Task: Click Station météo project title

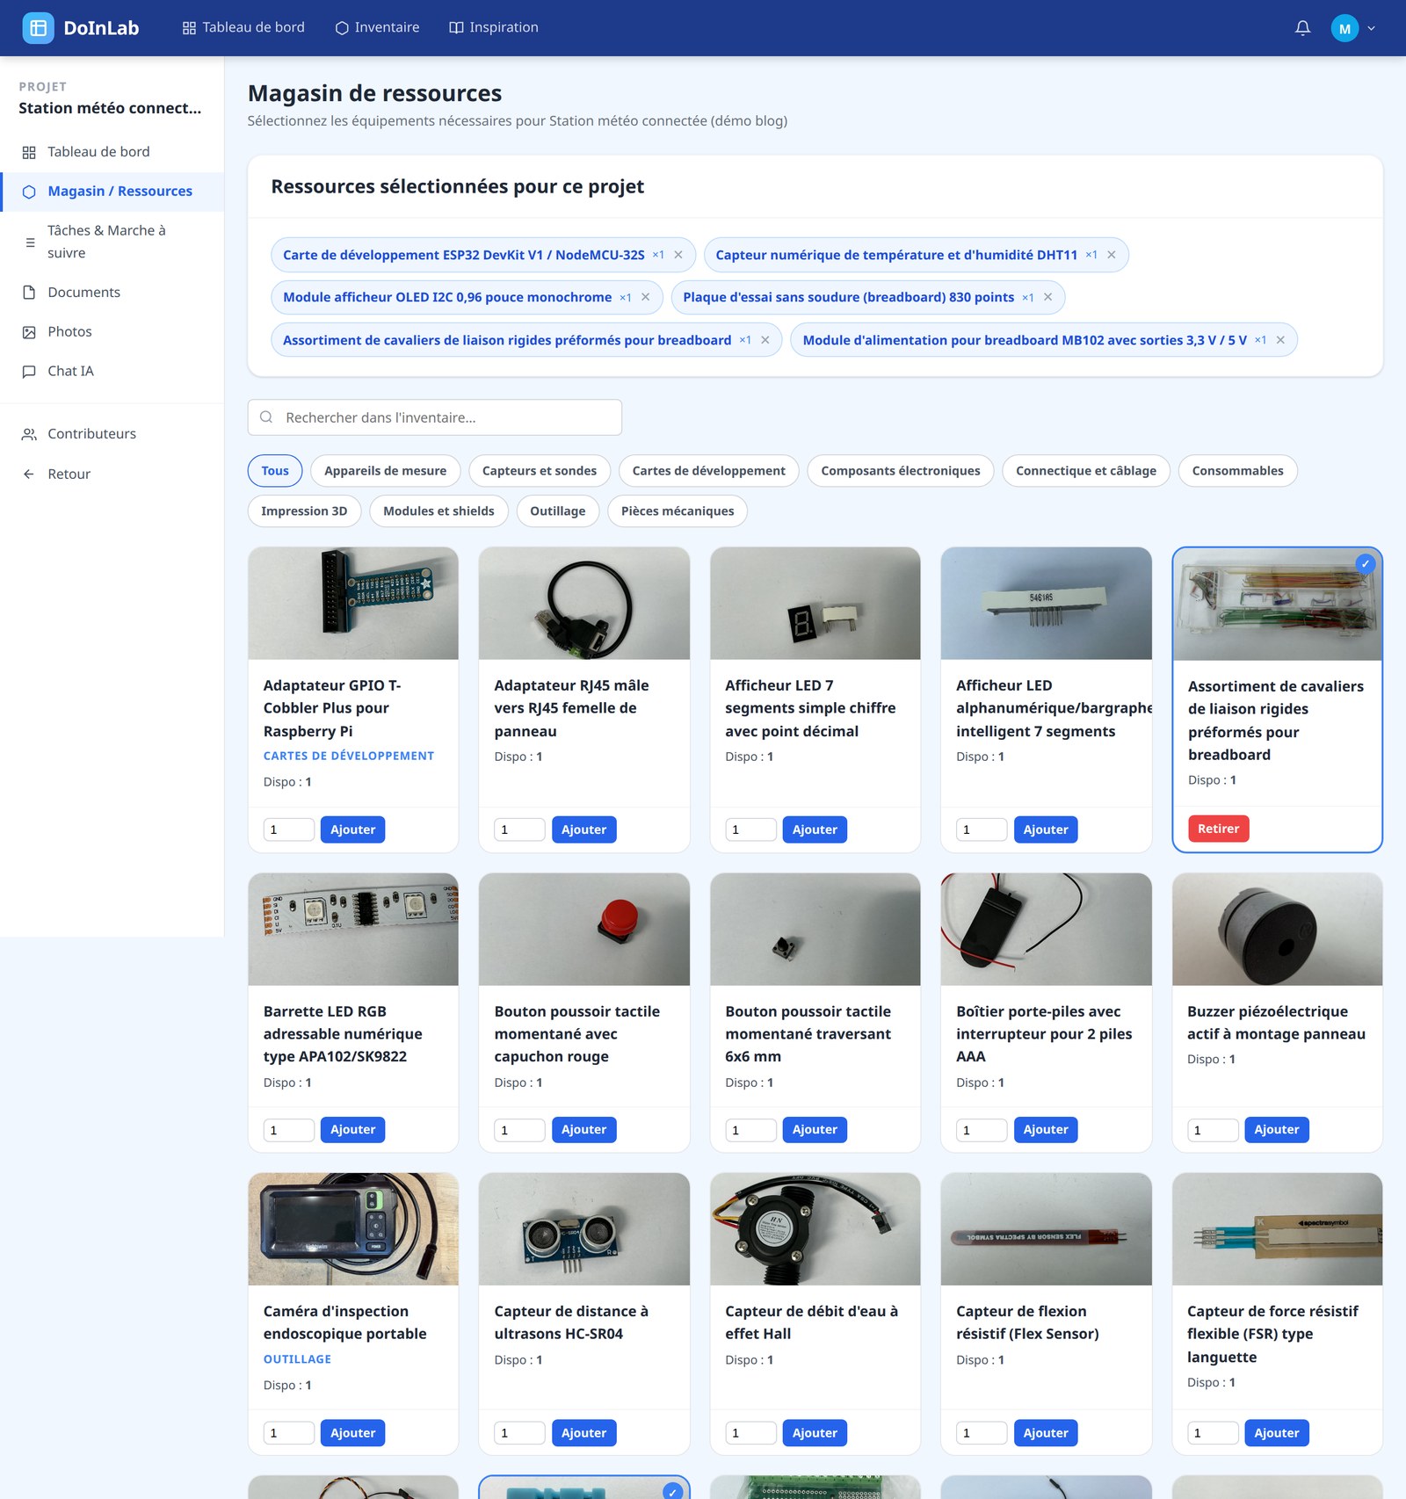Action: pos(110,108)
